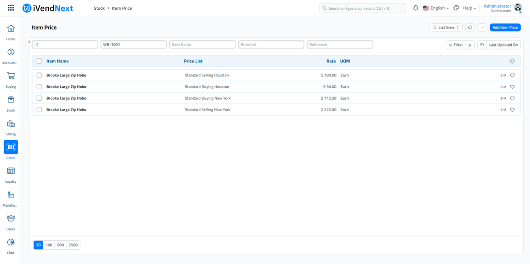Open the List View dropdown
The width and height of the screenshot is (530, 264).
(x=446, y=27)
